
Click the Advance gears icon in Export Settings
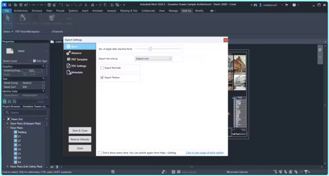68,53
